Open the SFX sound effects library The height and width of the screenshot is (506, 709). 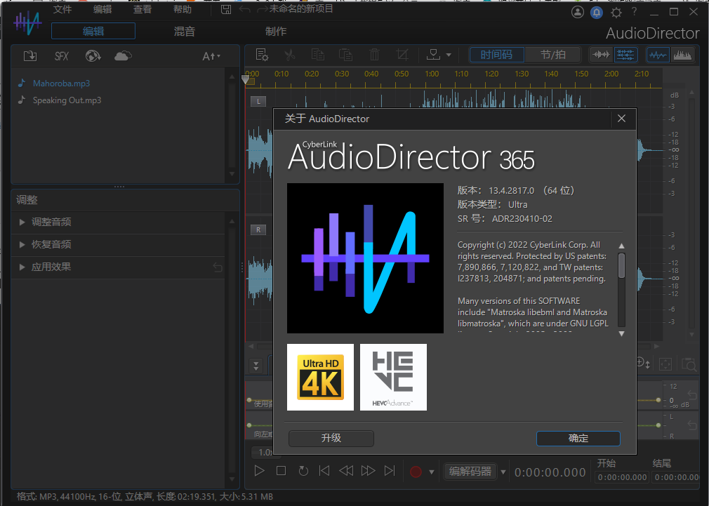(x=62, y=56)
